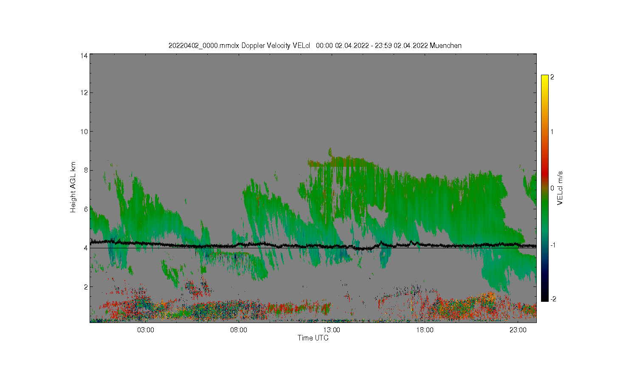Image resolution: width=637 pixels, height=382 pixels.
Task: Click the '13:00' time tick label
Action: pos(332,330)
